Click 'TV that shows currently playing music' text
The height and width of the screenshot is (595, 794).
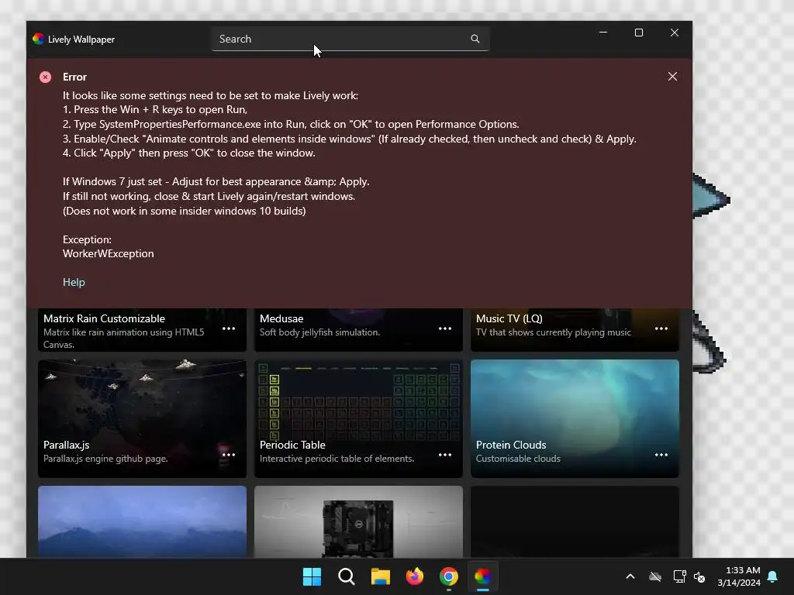pos(554,332)
